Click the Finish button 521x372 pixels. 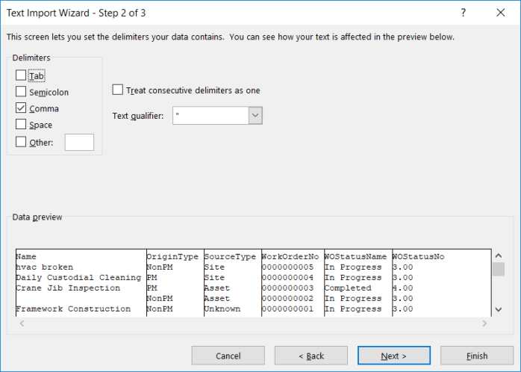477,356
